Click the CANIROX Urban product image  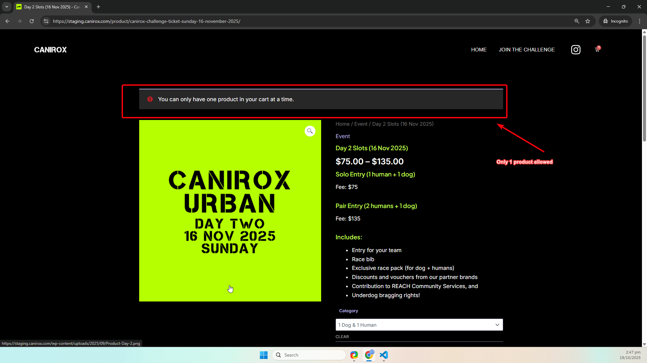tap(230, 211)
